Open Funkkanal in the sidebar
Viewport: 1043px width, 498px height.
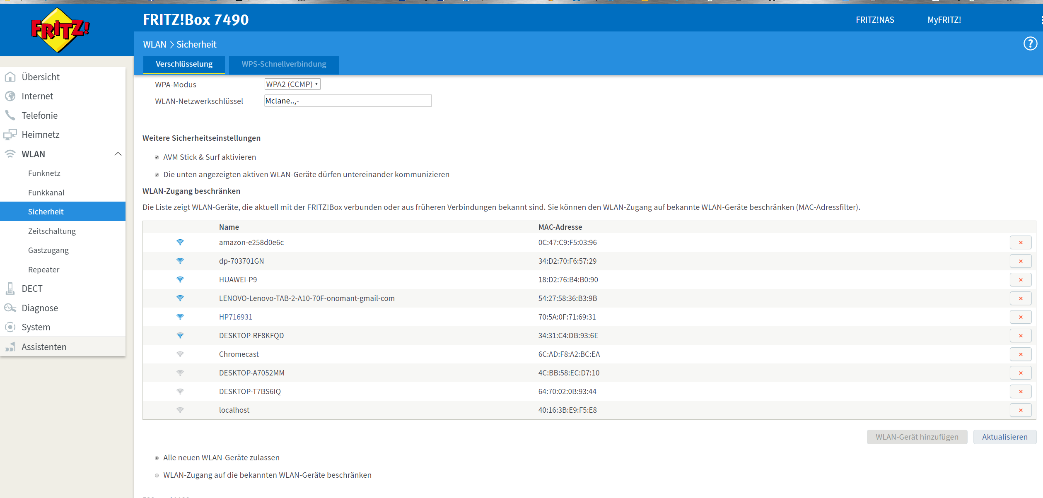point(46,192)
